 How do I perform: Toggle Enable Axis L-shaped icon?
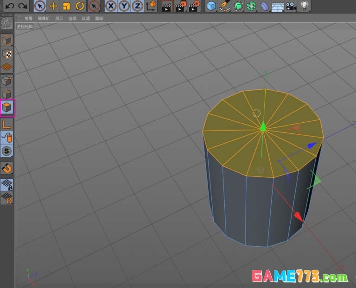[x=6, y=125]
